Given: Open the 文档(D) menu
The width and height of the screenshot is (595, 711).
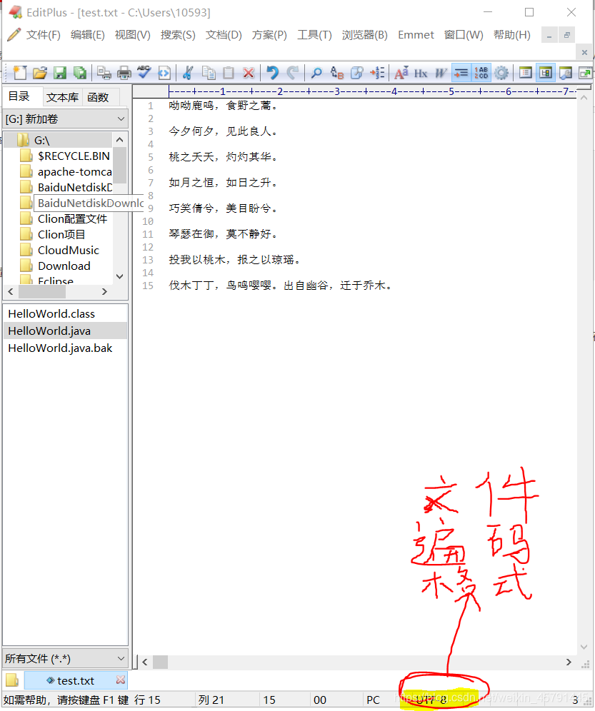Looking at the screenshot, I should (x=224, y=35).
